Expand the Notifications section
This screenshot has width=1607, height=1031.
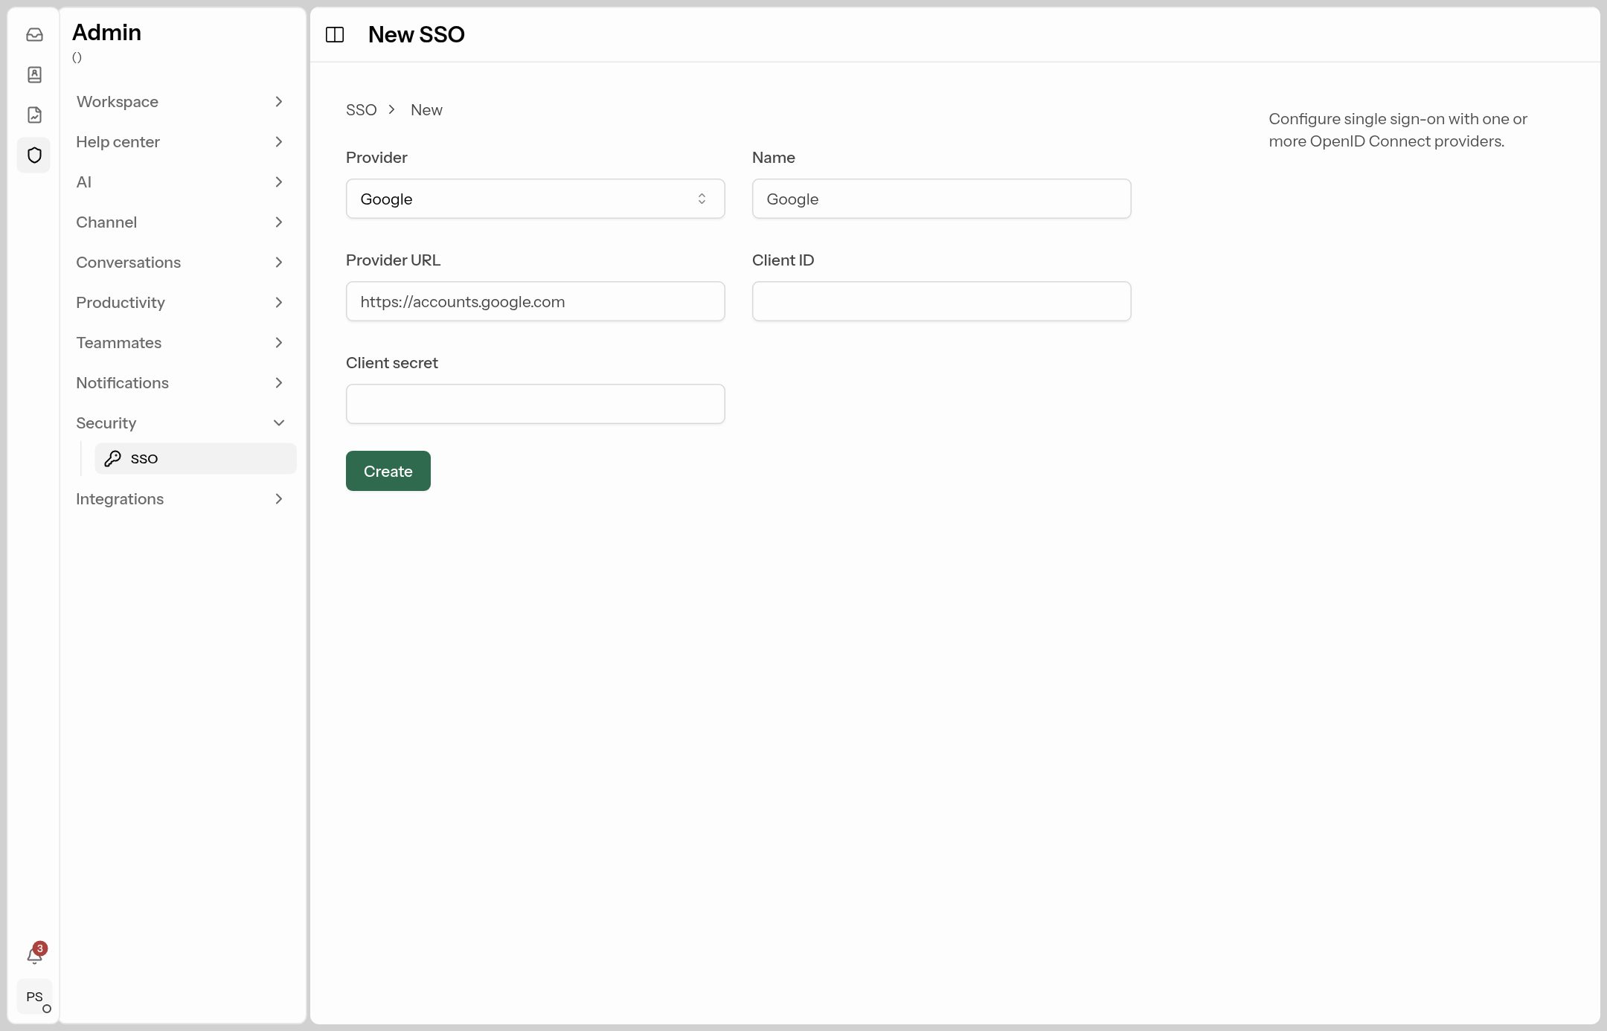coord(181,382)
